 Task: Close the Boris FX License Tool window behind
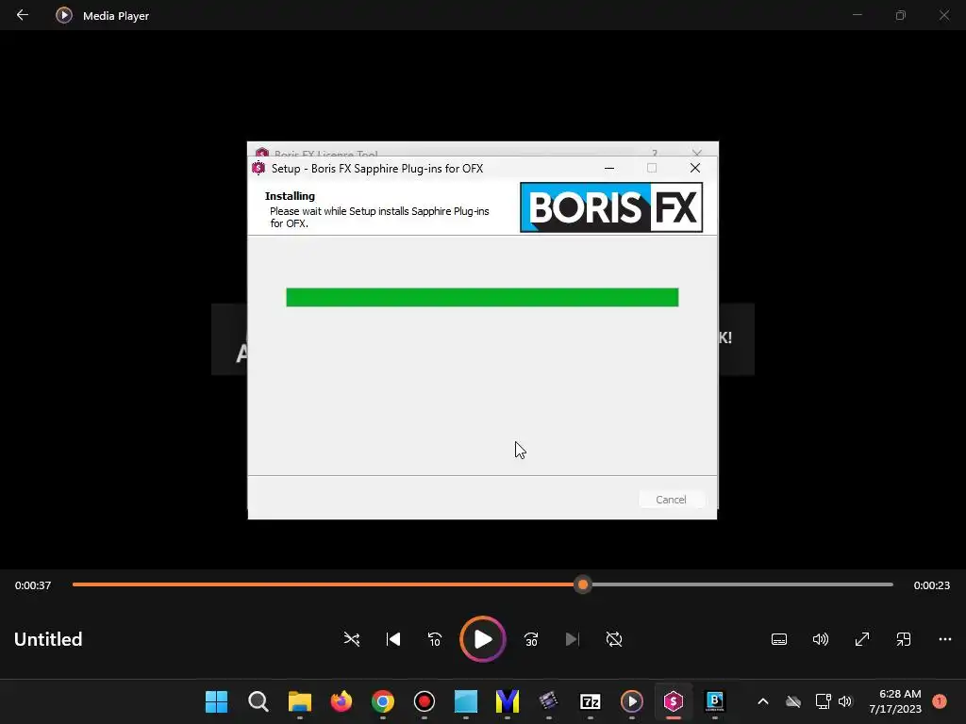coord(696,153)
